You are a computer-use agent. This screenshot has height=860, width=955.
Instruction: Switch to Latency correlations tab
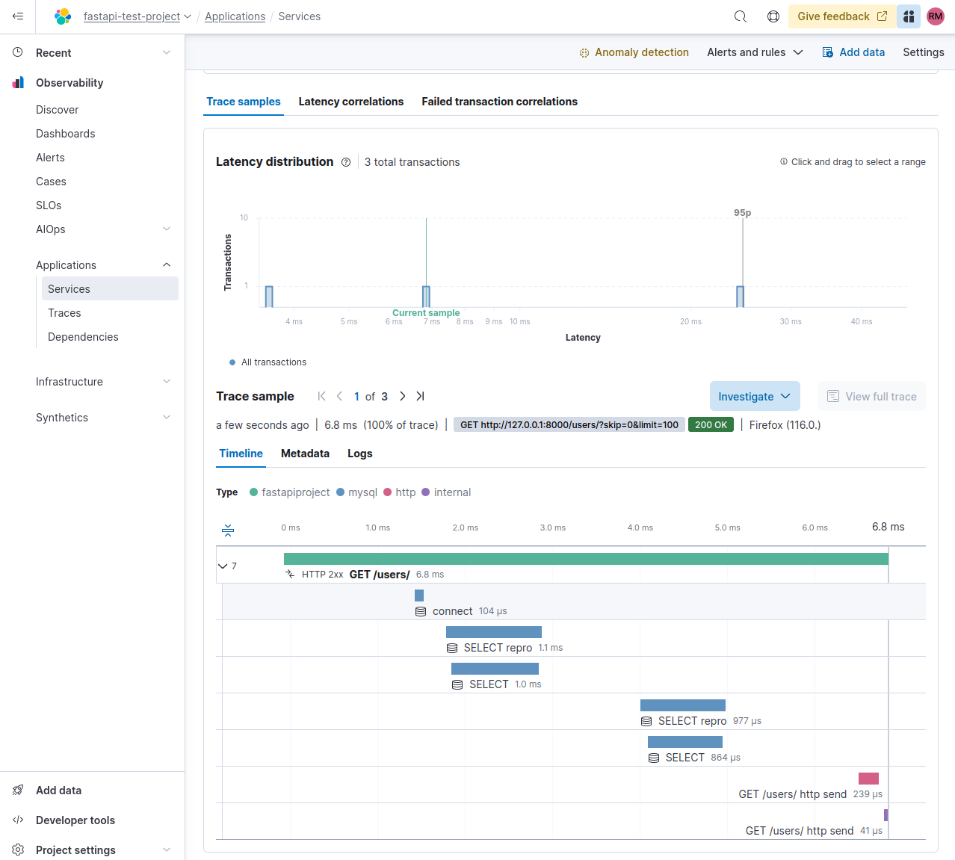[350, 102]
